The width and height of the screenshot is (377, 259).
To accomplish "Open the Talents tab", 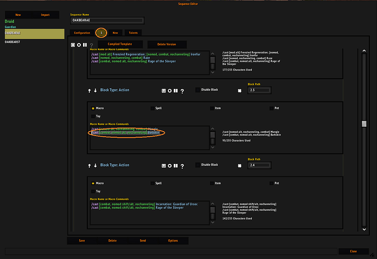I will pos(133,33).
